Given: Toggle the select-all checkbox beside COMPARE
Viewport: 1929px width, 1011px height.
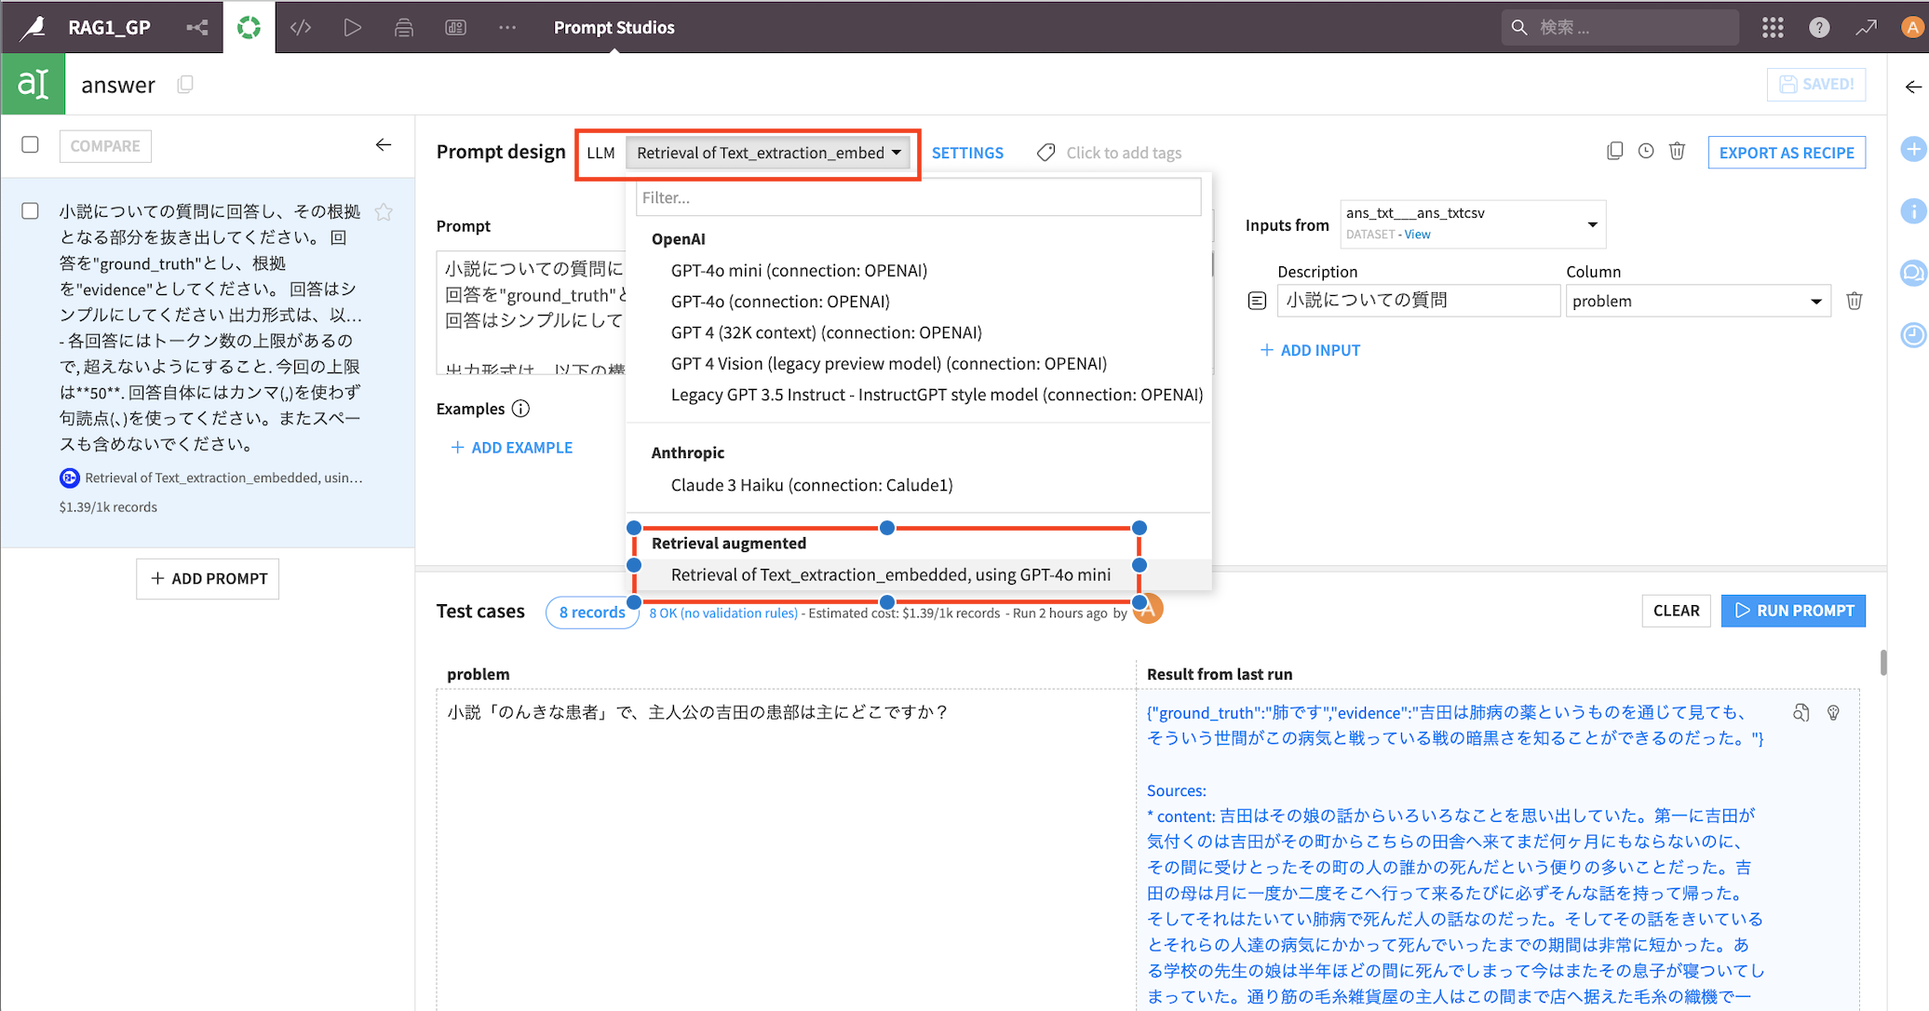Looking at the screenshot, I should click(x=31, y=145).
